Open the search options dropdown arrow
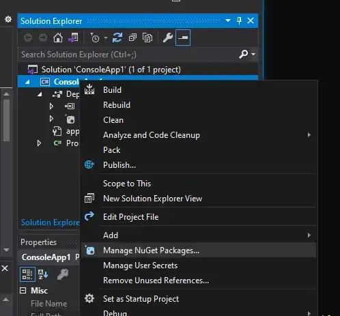Screen dimensions: 340x316 pos(253,54)
